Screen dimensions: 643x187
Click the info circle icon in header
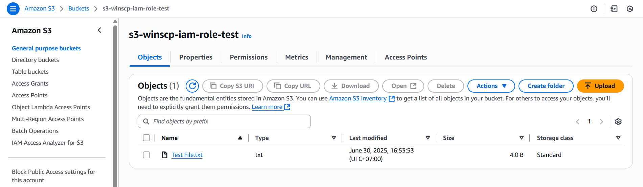point(594,9)
